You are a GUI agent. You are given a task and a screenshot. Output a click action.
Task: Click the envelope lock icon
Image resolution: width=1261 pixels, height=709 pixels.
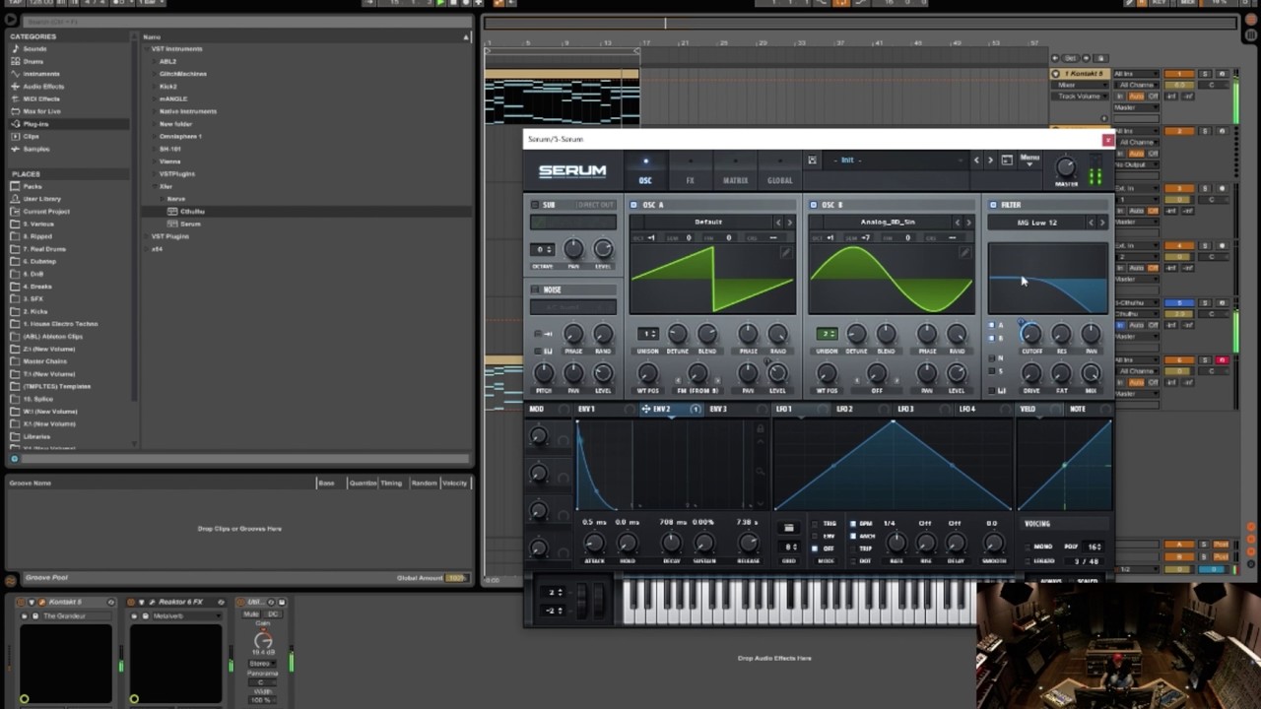pos(761,429)
